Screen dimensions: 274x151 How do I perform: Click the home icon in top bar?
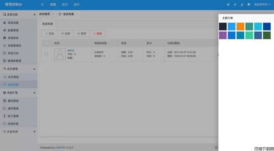pyautogui.click(x=228, y=5)
